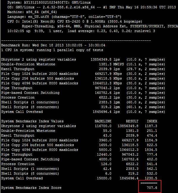Click File Copy 1024 index 1184.9
The height and width of the screenshot is (193, 178).
pos(151,140)
